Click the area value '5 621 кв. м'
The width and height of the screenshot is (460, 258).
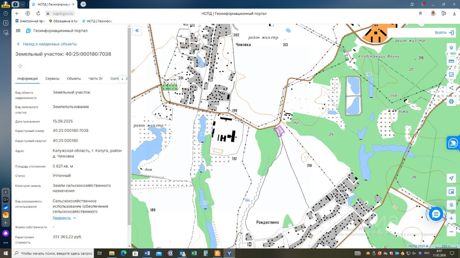[x=63, y=166]
